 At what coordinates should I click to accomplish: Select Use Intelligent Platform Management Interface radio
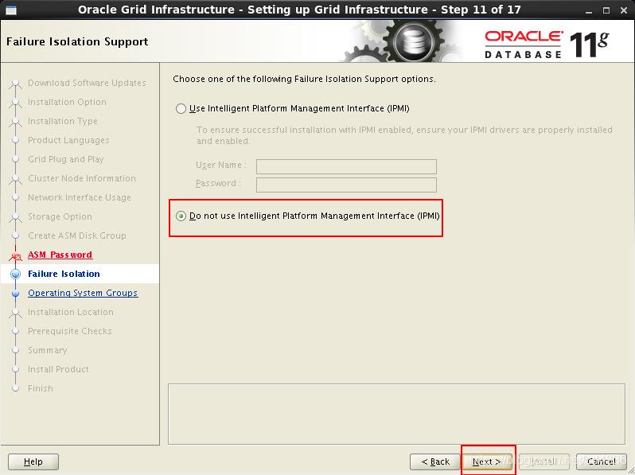coord(181,108)
